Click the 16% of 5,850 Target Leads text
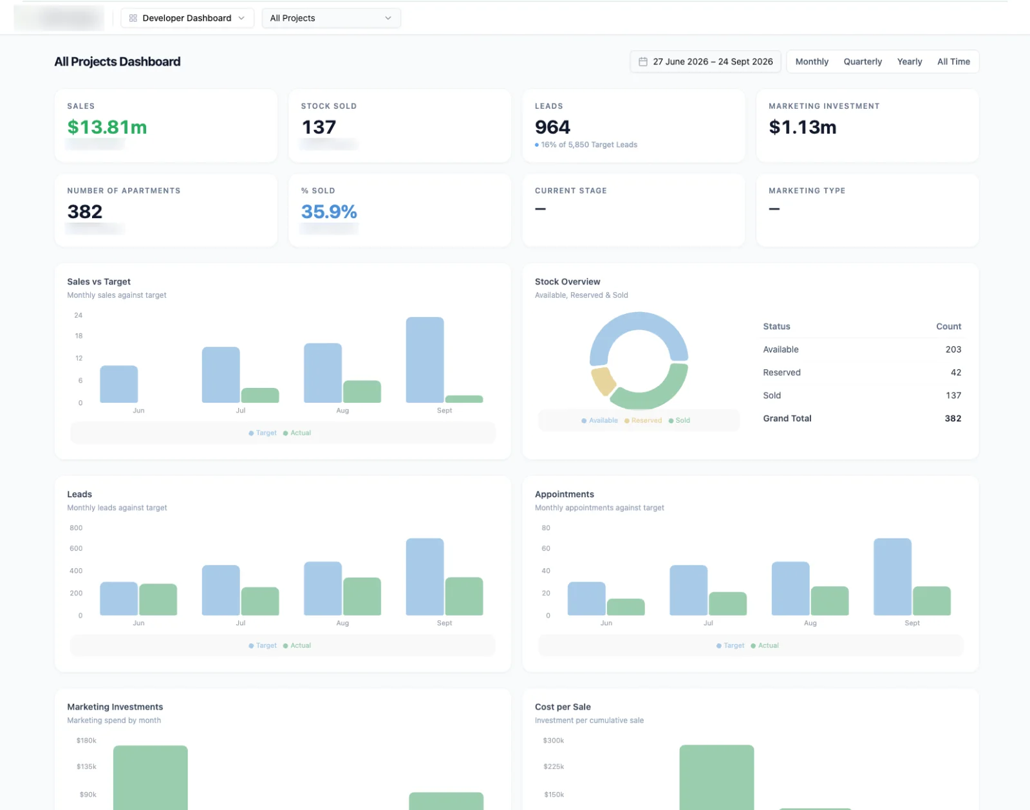This screenshot has height=810, width=1030. 589,145
